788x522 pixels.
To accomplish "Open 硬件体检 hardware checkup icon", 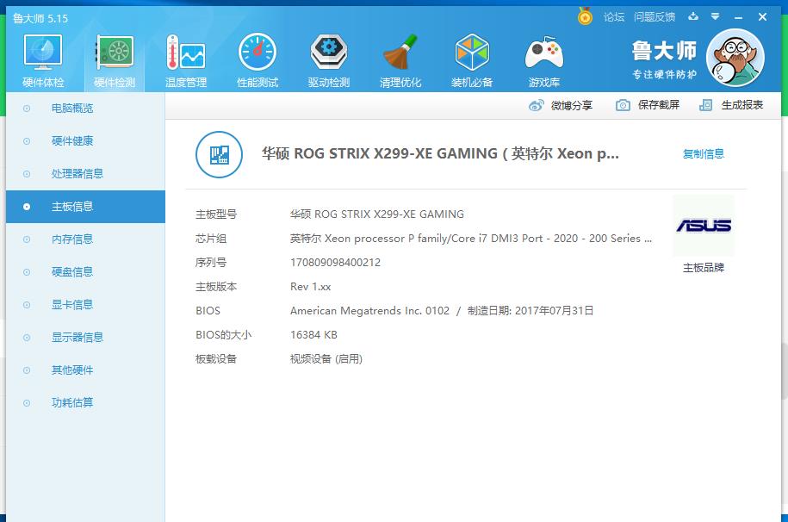I will coord(43,55).
